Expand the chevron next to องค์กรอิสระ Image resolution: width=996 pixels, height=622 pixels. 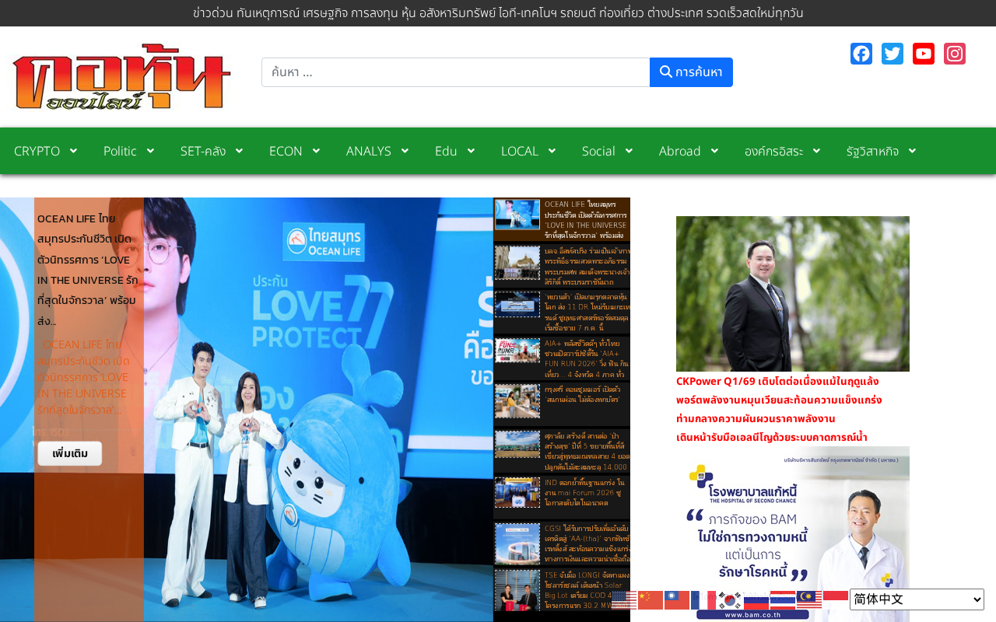pyautogui.click(x=817, y=151)
